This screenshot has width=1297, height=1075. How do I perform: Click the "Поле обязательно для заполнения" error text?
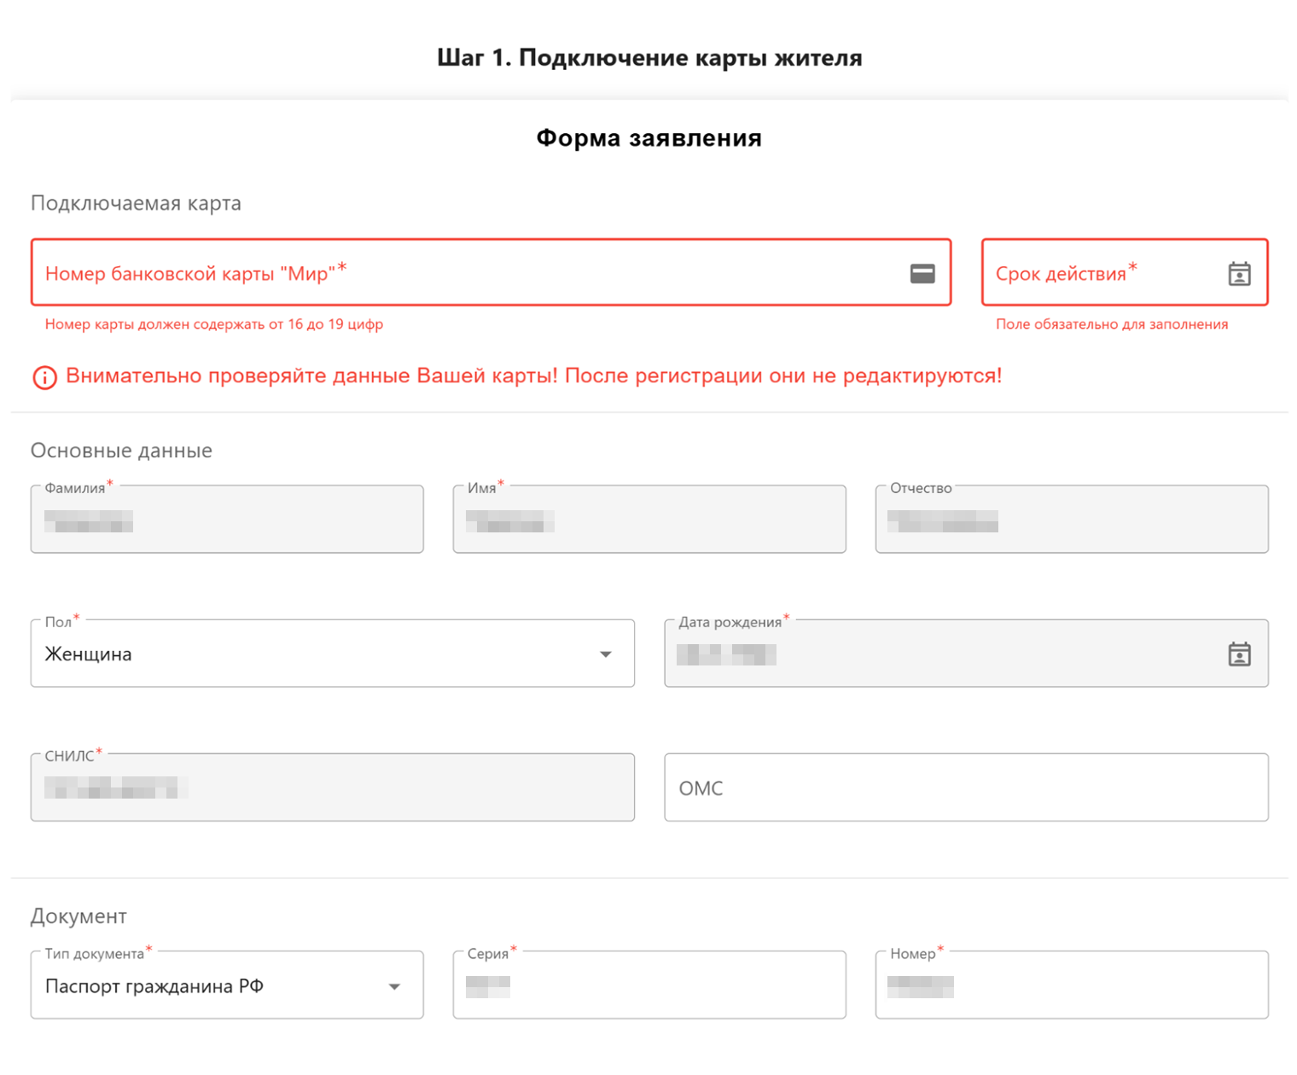coord(1112,324)
